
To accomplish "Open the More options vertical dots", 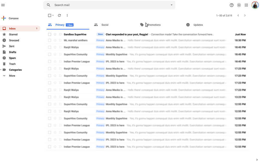I will (67, 15).
